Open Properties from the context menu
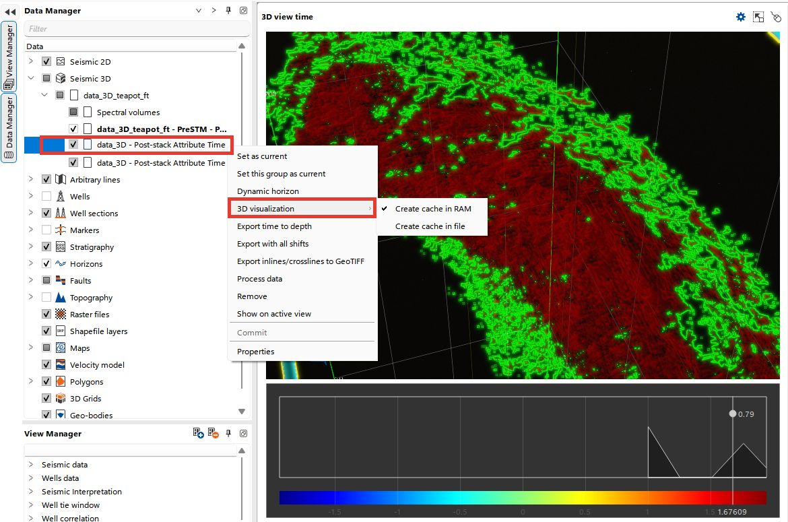 256,352
